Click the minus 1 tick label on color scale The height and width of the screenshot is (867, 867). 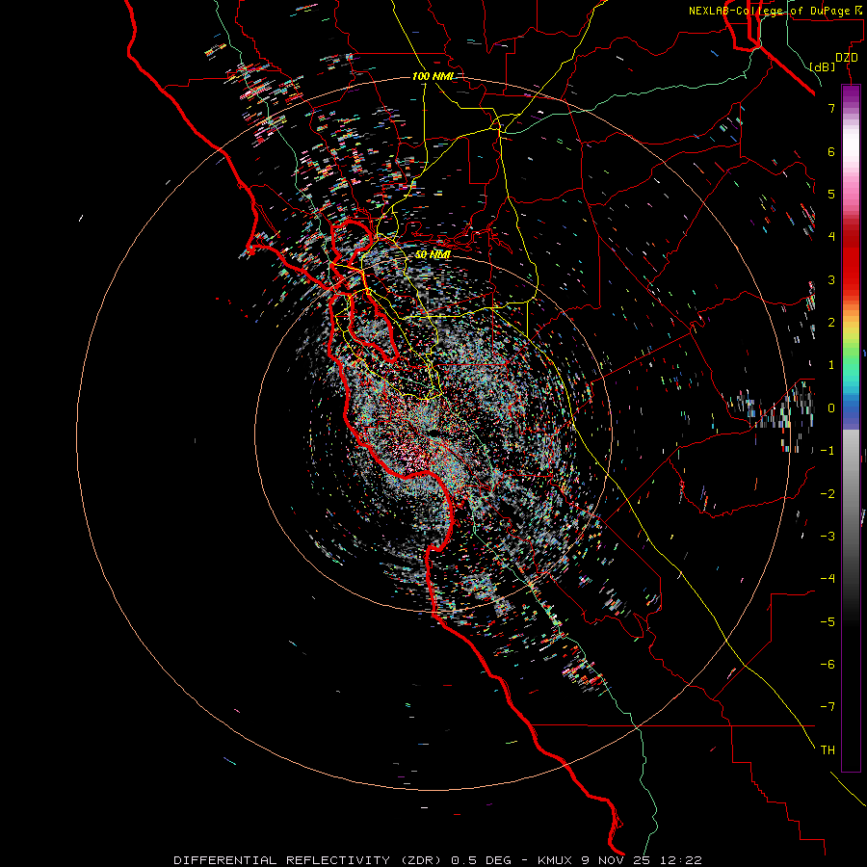point(828,451)
